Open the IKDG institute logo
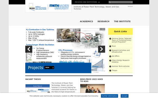Screen dimensions: 158x99 tap(37, 7)
